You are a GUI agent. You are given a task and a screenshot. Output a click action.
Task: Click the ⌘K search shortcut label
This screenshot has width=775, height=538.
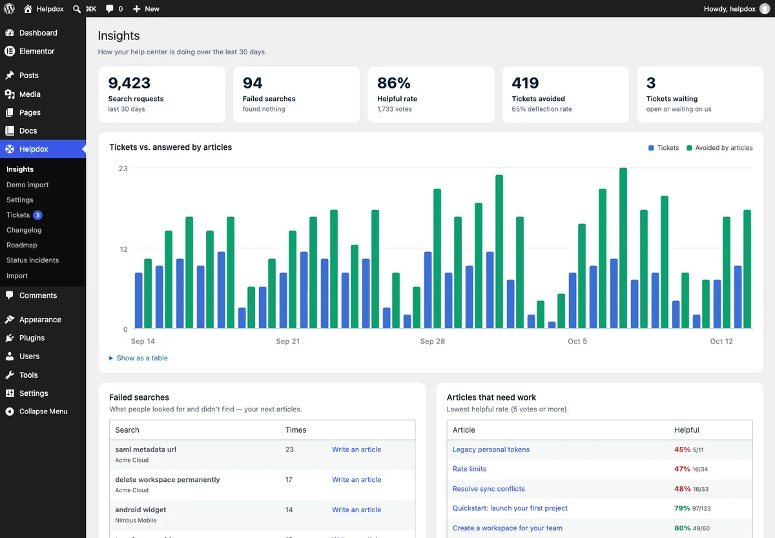click(90, 9)
